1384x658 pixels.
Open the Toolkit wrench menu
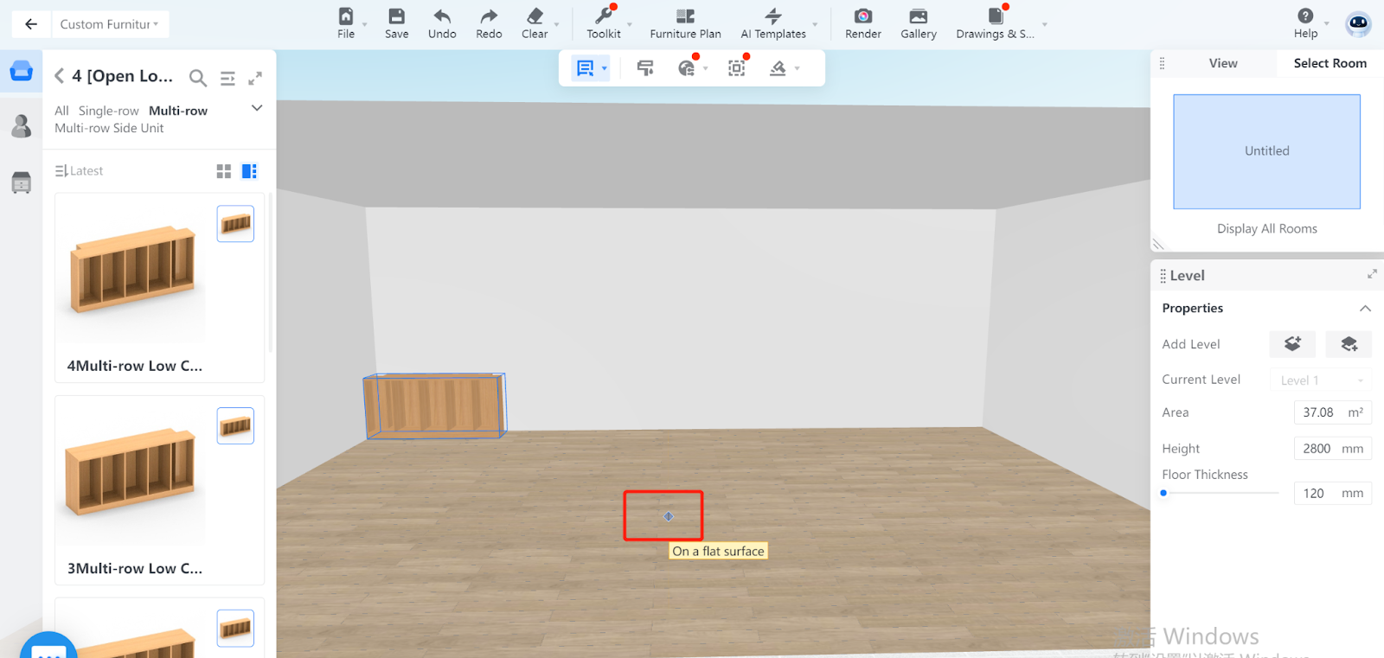click(604, 23)
